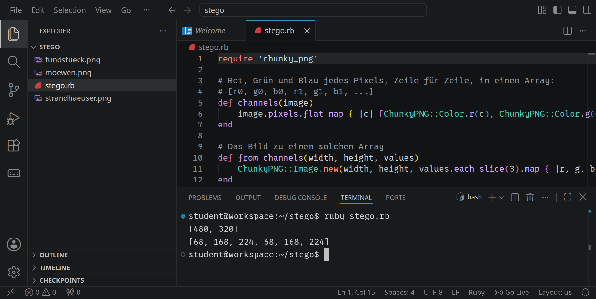
Task: Click Spaces: 4 indentation setting
Action: tap(399, 292)
